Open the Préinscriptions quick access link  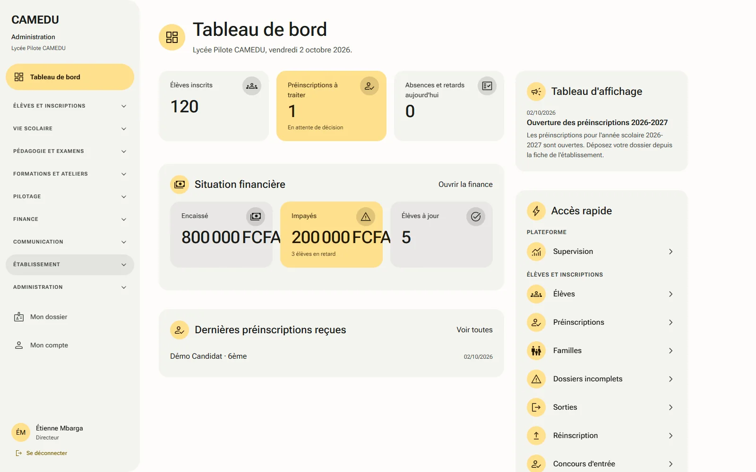(601, 322)
